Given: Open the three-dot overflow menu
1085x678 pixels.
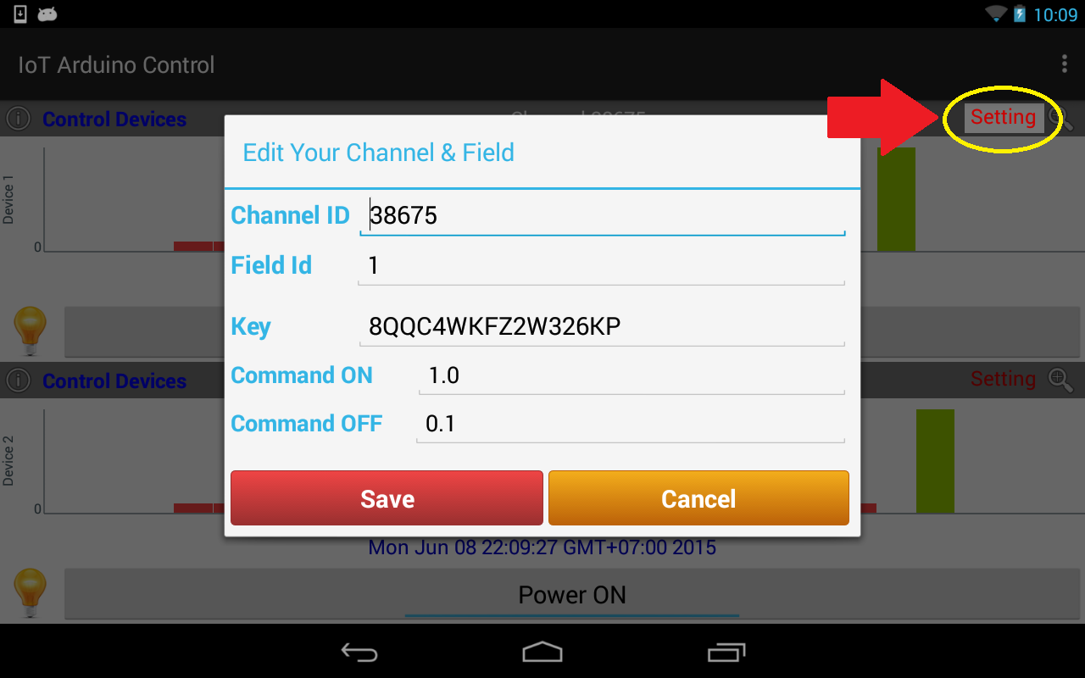Looking at the screenshot, I should [1065, 64].
